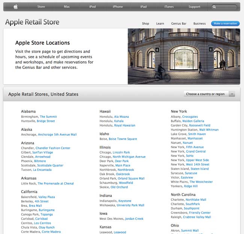Open the Walden Galleria Buffalo link
The image size is (244, 234).
pyautogui.click(x=193, y=121)
